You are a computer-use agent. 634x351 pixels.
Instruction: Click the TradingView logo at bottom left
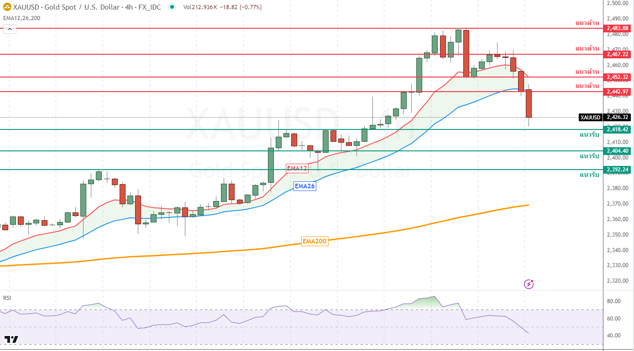(11, 339)
